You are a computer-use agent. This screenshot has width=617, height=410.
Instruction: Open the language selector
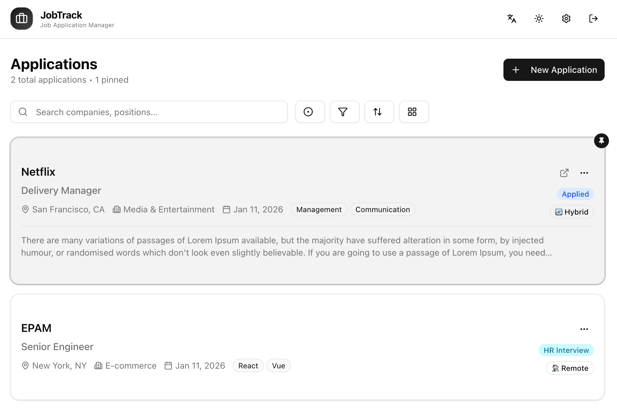pyautogui.click(x=511, y=19)
